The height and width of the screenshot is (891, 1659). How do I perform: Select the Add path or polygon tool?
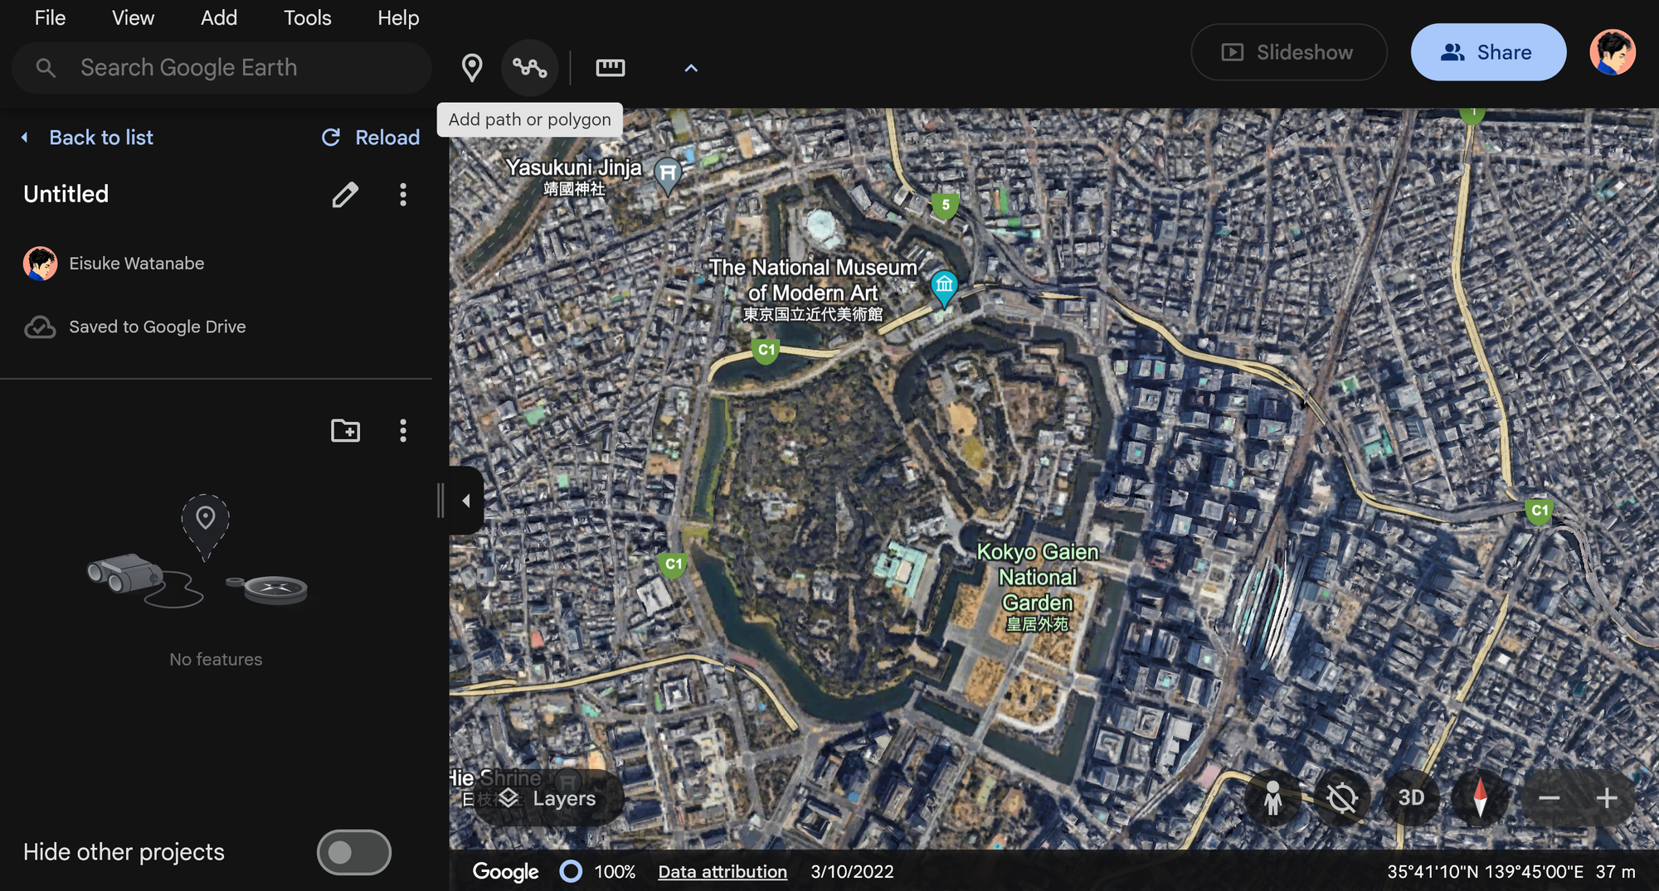pos(529,68)
